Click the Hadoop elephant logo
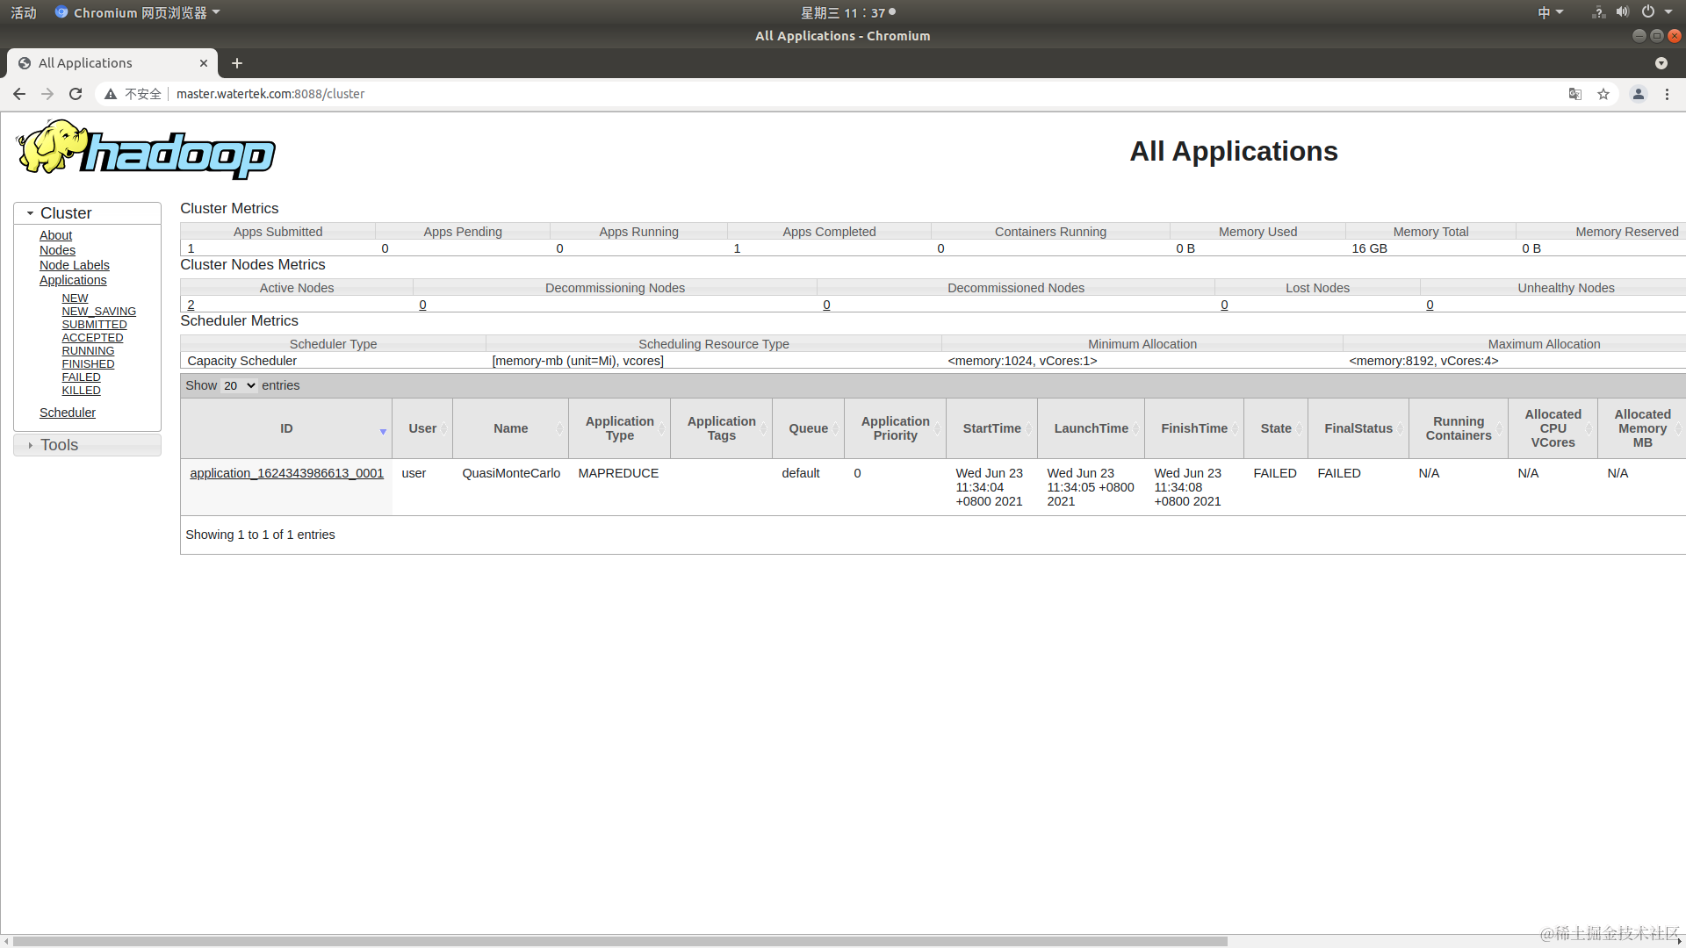 (x=146, y=149)
